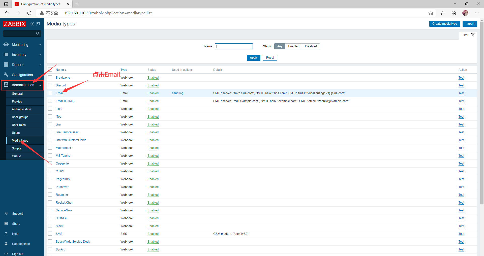Click the browser page refresh icon

click(x=29, y=13)
